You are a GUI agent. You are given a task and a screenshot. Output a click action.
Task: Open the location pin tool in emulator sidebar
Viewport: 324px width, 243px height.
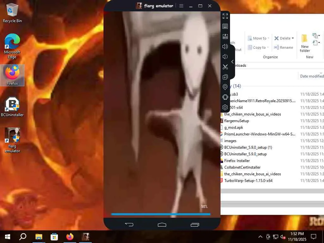click(225, 87)
